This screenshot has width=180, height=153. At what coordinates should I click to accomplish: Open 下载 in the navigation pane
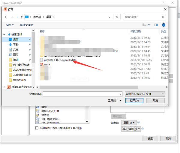coord(16,44)
